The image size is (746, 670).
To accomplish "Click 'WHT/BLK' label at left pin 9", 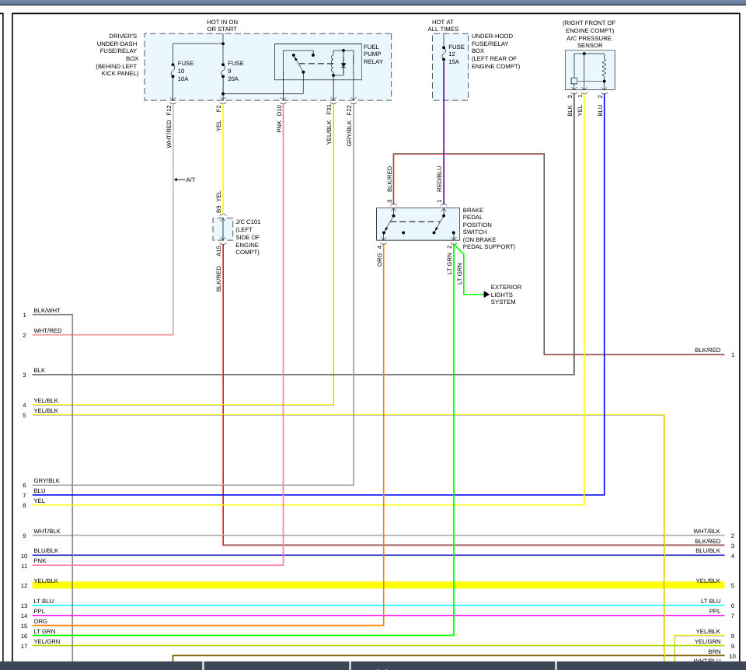I will click(x=47, y=531).
